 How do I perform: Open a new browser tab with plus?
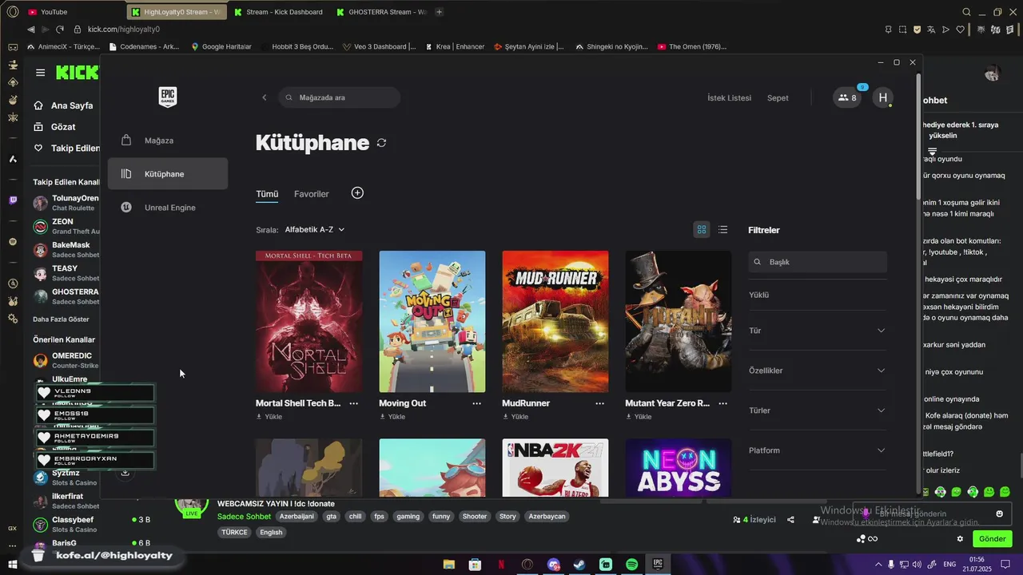(439, 12)
